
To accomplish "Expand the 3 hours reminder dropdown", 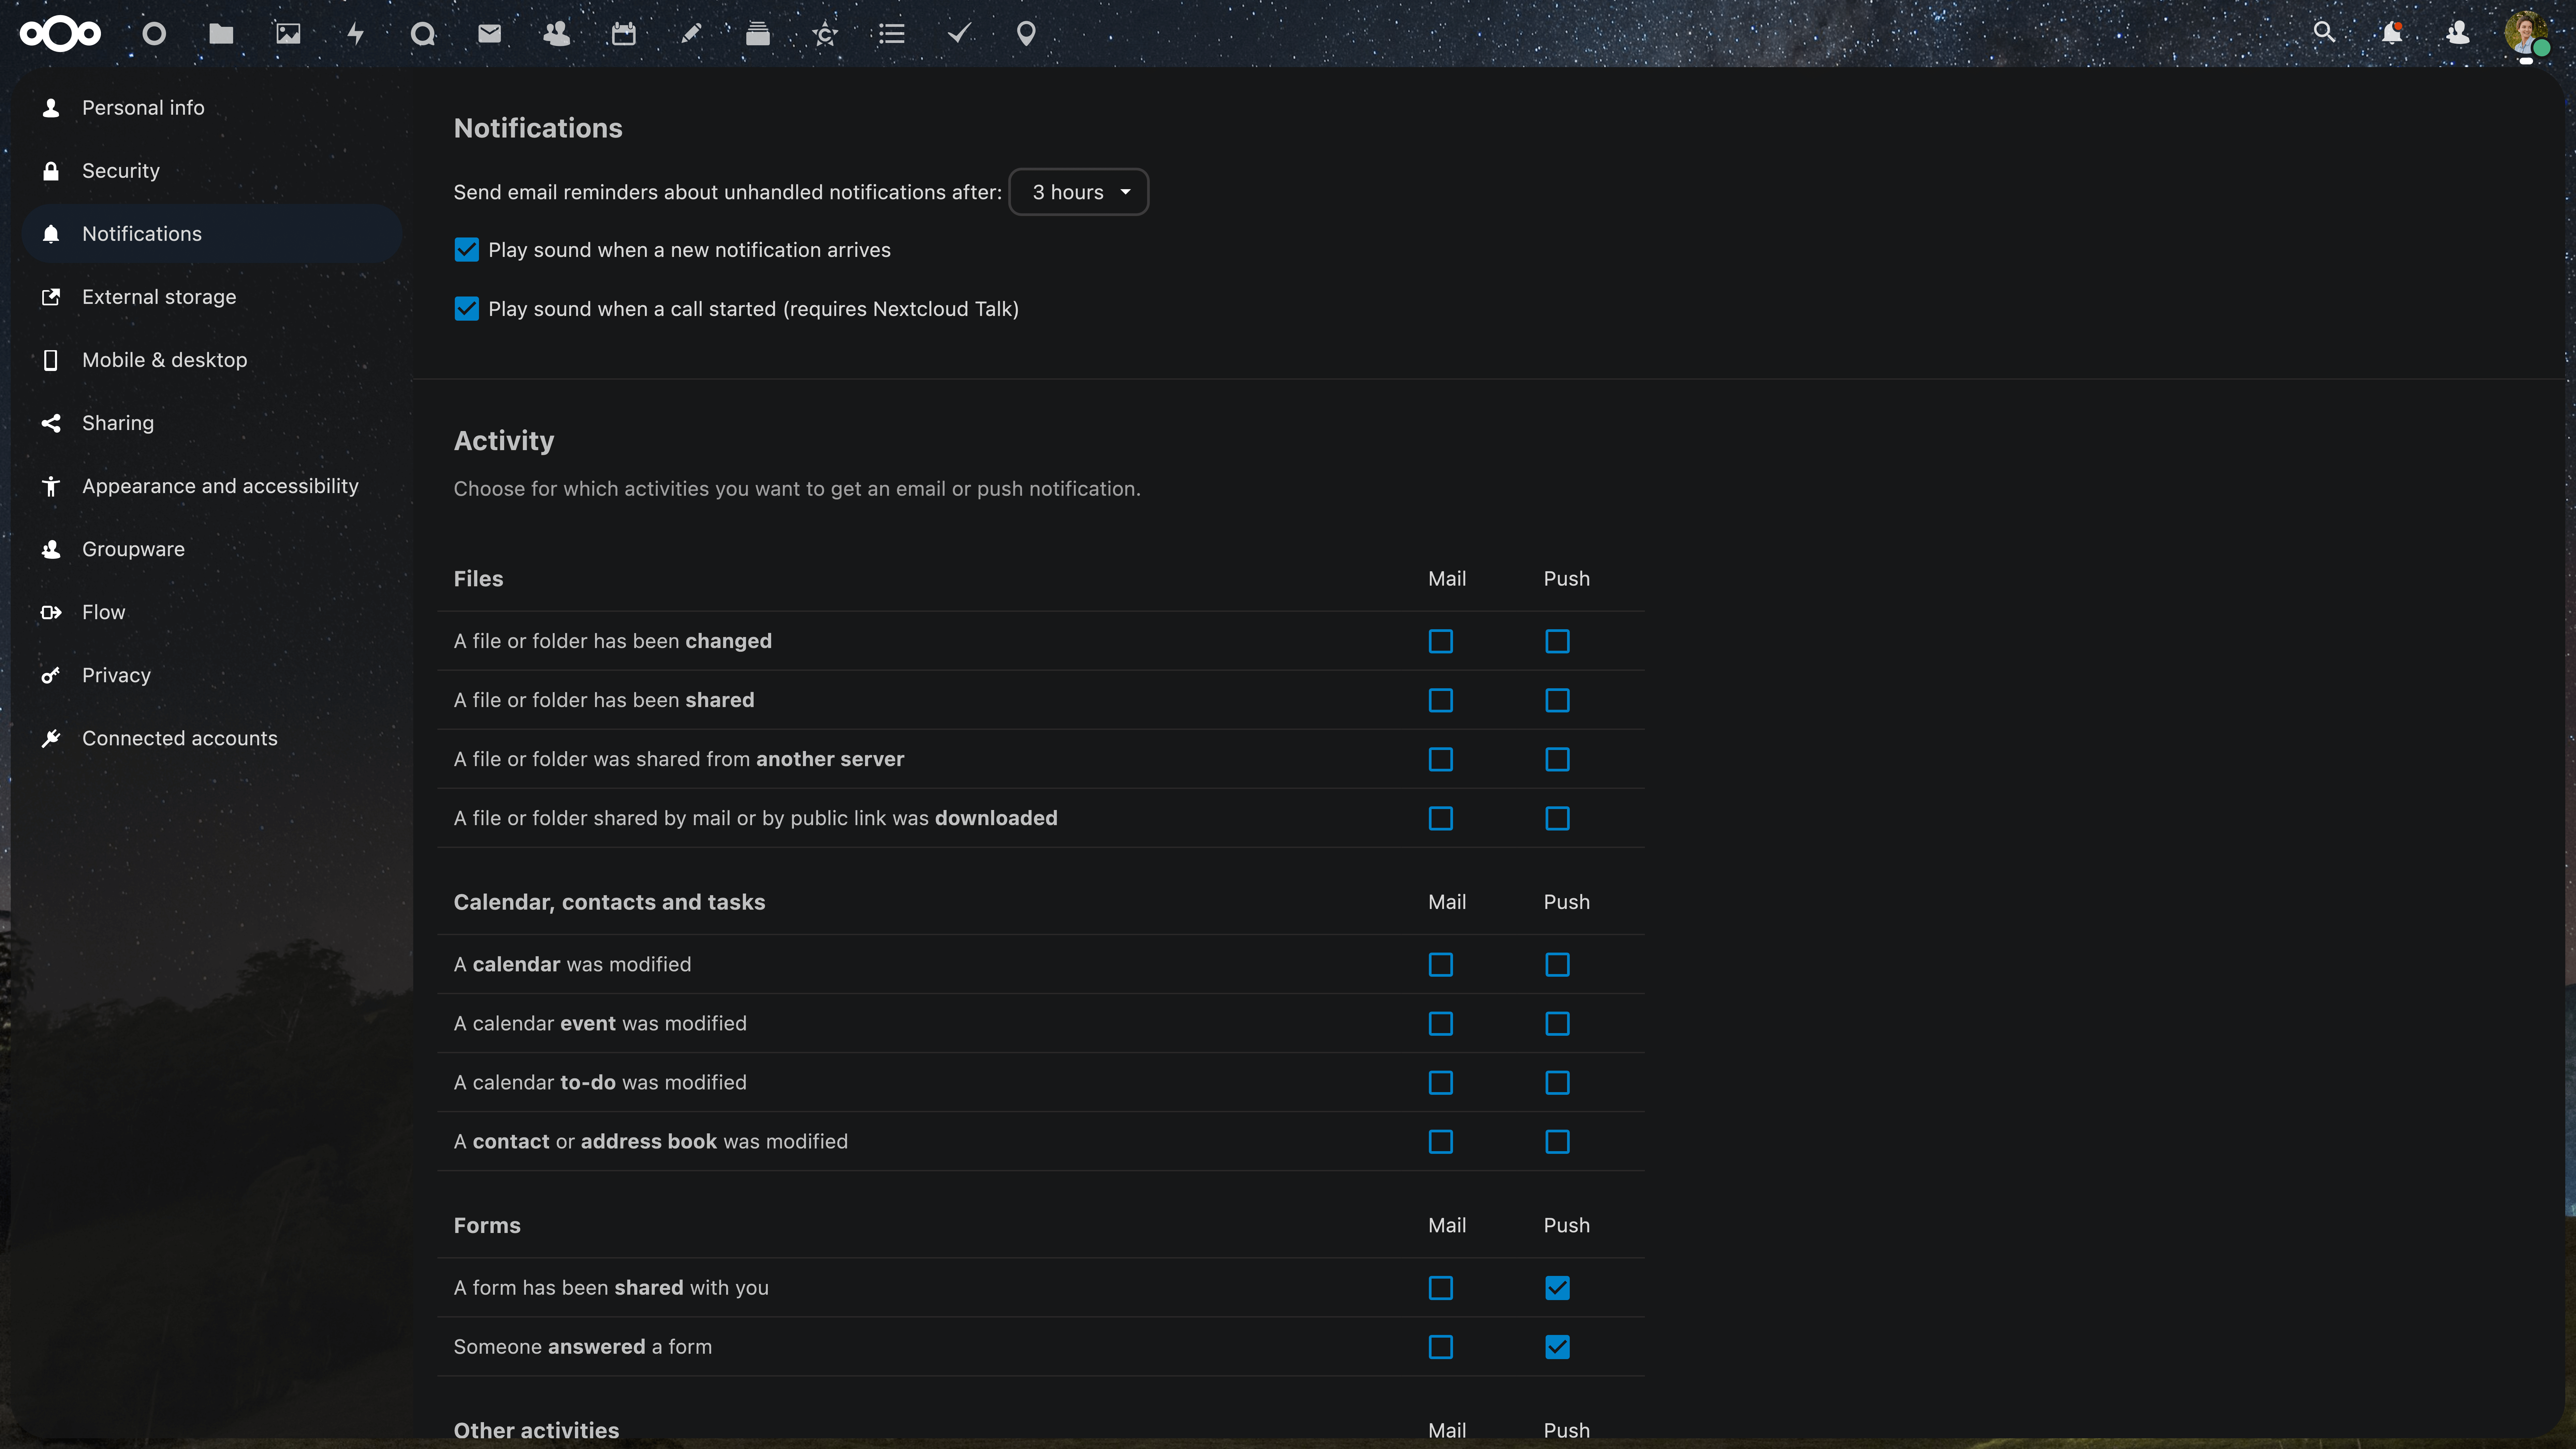I will pos(1079,192).
